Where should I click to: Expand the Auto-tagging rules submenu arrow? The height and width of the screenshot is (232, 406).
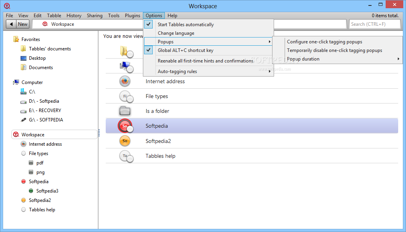tap(269, 71)
